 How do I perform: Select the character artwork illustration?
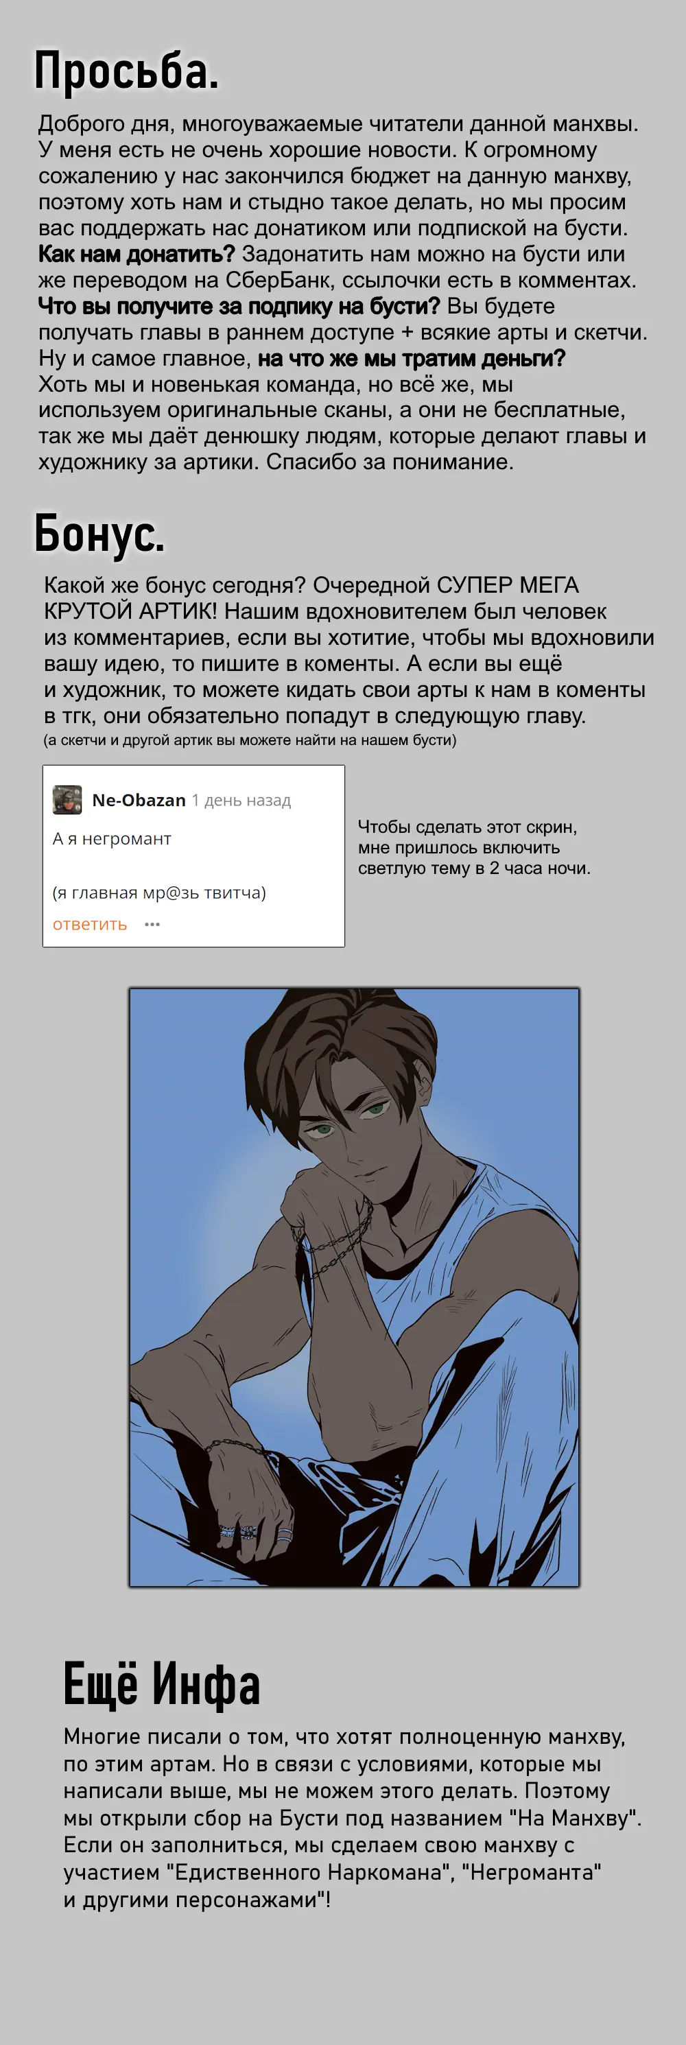click(x=354, y=1287)
